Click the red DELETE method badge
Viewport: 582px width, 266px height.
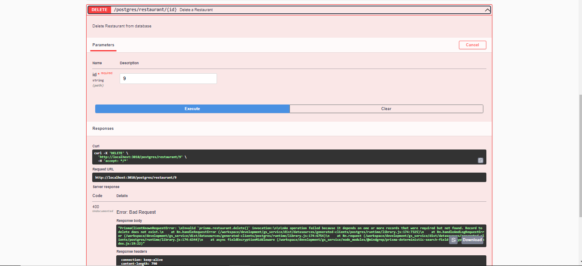(99, 9)
